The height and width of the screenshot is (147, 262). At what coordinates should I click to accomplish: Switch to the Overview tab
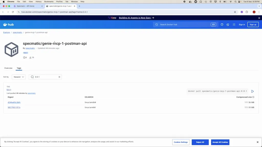pyautogui.click(x=8, y=68)
